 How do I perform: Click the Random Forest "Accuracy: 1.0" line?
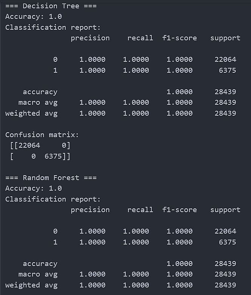(x=34, y=188)
